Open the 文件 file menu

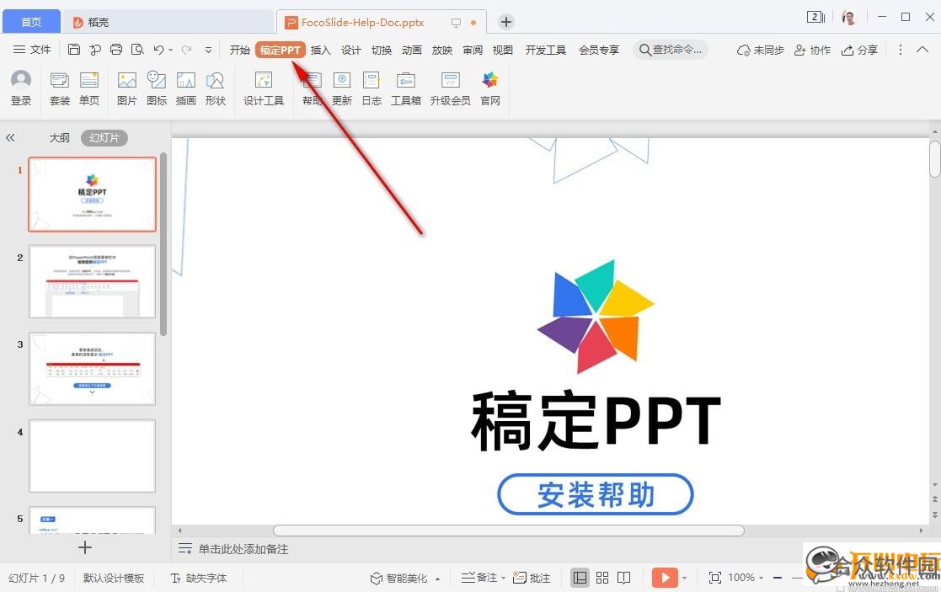click(32, 50)
